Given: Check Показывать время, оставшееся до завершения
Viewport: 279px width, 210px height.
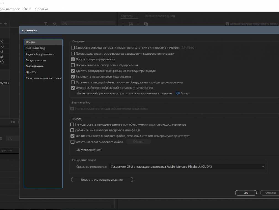Looking at the screenshot, I should [x=73, y=54].
